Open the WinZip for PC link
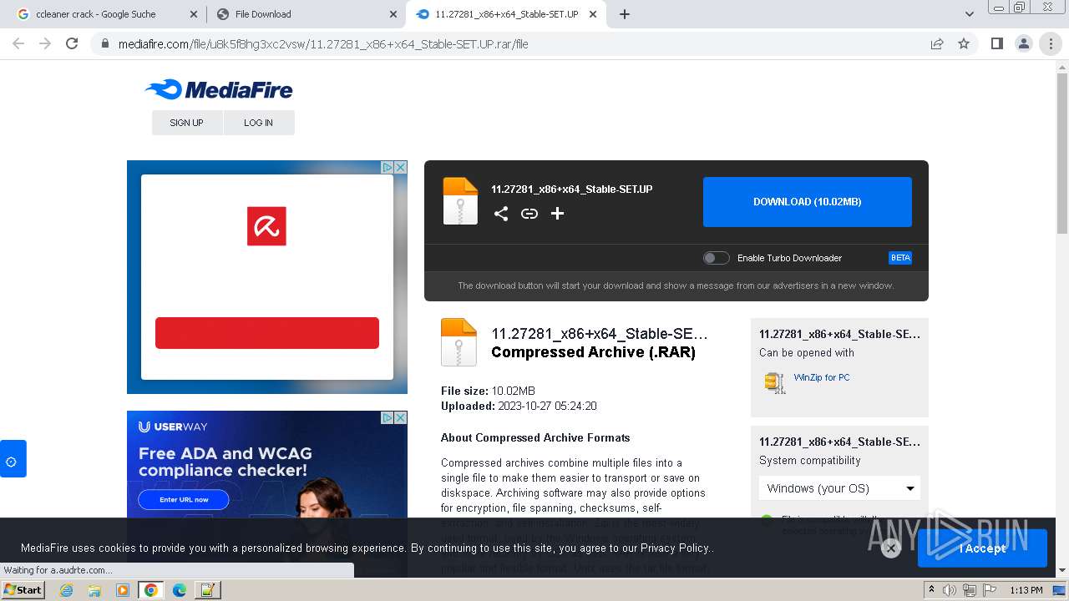The height and width of the screenshot is (601, 1069). 822,377
